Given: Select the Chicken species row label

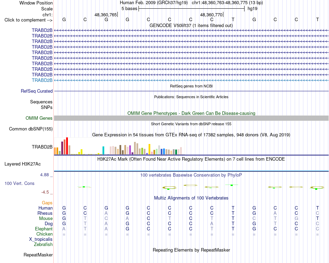Looking at the screenshot, I should (44, 234).
